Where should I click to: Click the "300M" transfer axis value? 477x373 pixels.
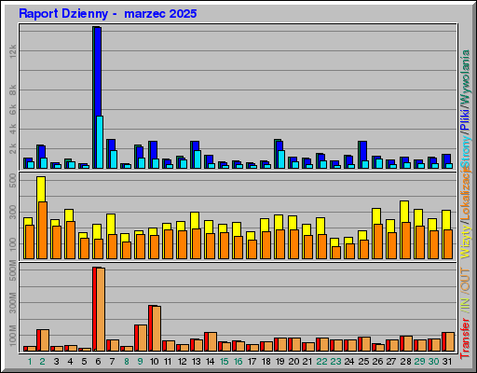(13, 303)
